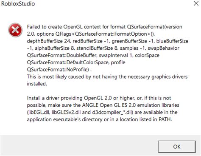Click the red error X icon
This screenshot has height=156, width=201.
(x=15, y=30)
